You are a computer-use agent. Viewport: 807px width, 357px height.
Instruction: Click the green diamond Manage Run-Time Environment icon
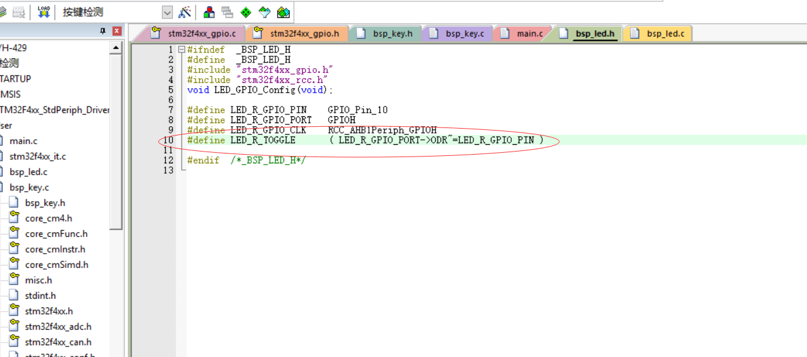[246, 12]
